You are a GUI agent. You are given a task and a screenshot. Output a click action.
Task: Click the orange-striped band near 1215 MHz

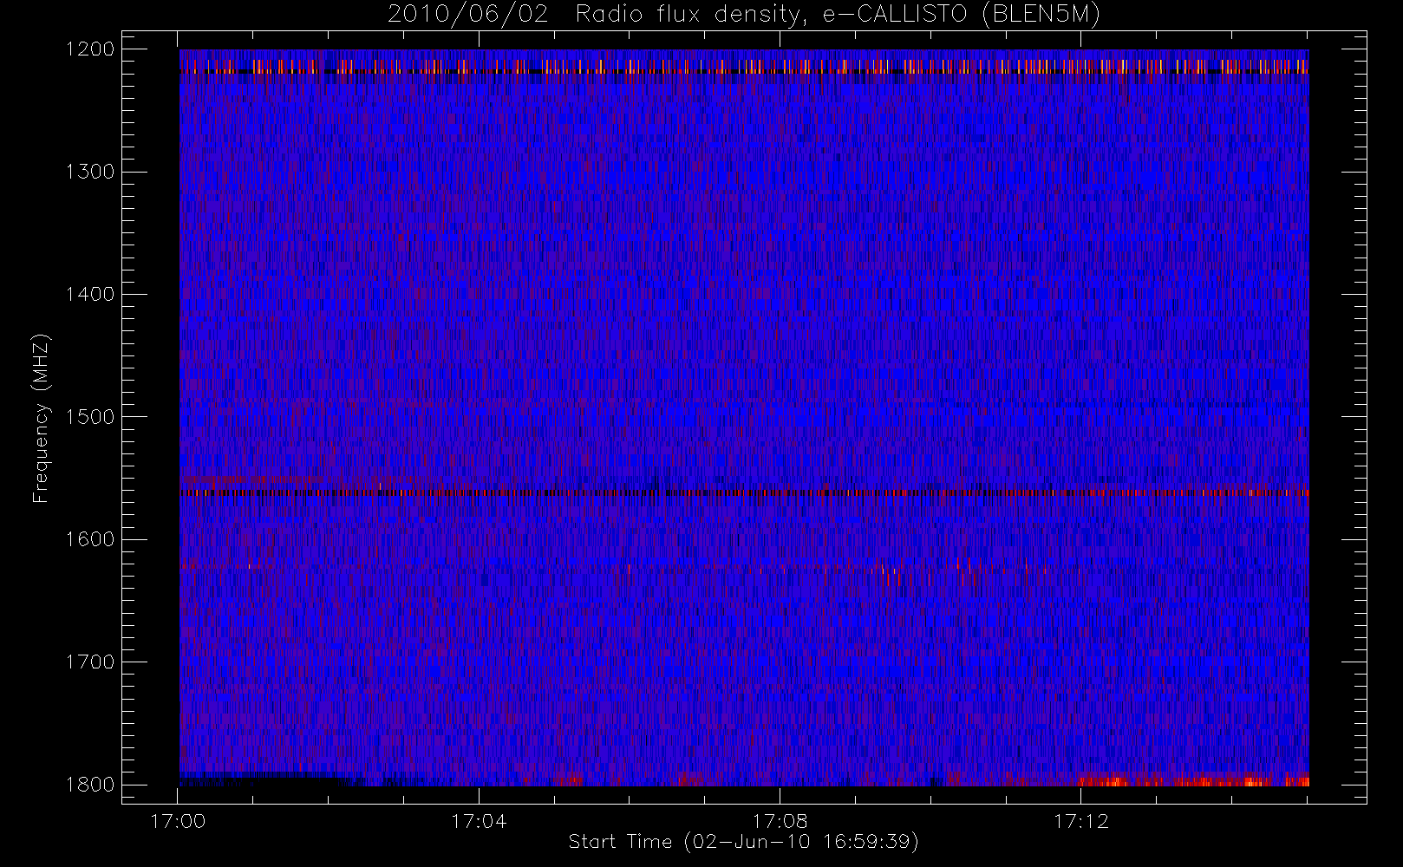744,67
